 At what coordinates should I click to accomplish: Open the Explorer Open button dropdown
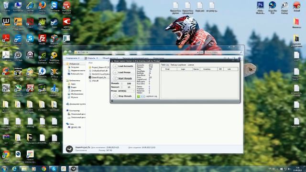[91, 58]
